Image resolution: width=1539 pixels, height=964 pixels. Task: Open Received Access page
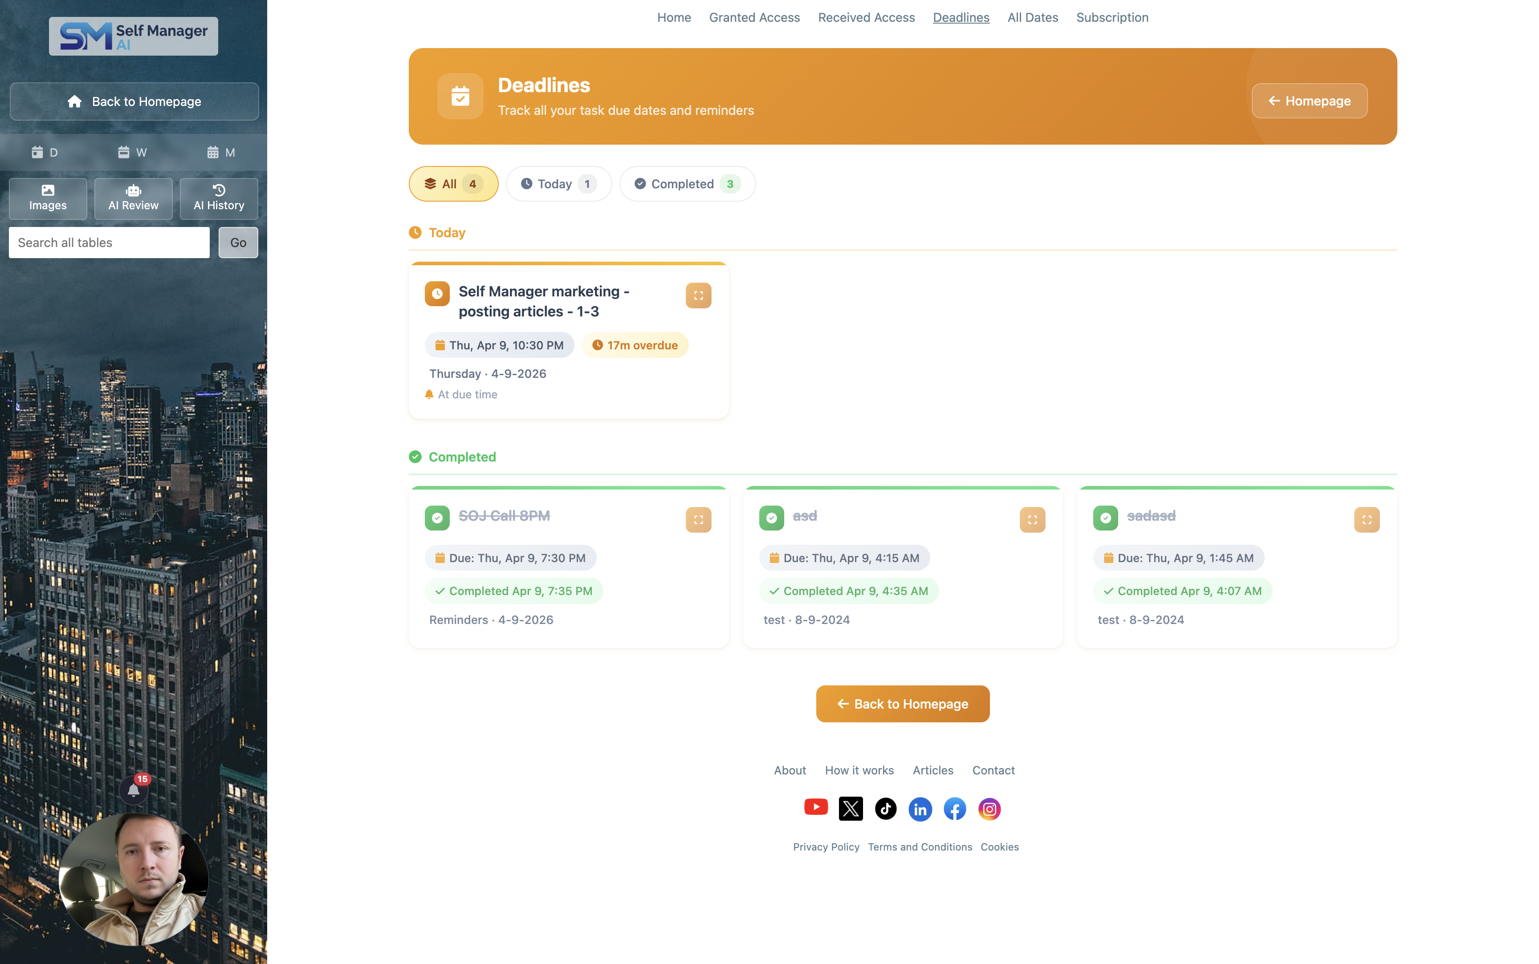pyautogui.click(x=866, y=18)
